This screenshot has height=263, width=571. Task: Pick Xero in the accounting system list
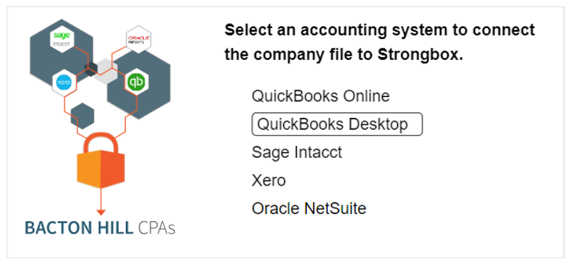point(269,180)
